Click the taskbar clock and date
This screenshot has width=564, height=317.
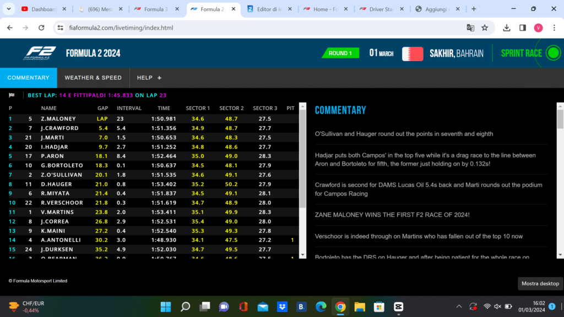pyautogui.click(x=532, y=307)
